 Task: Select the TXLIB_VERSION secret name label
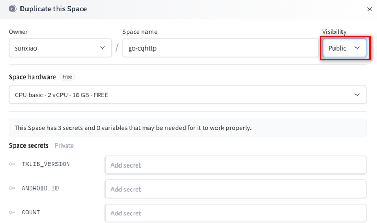(x=45, y=164)
